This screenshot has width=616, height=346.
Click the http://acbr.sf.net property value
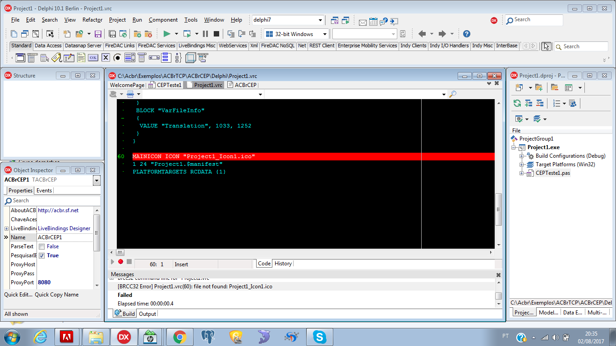pyautogui.click(x=58, y=210)
